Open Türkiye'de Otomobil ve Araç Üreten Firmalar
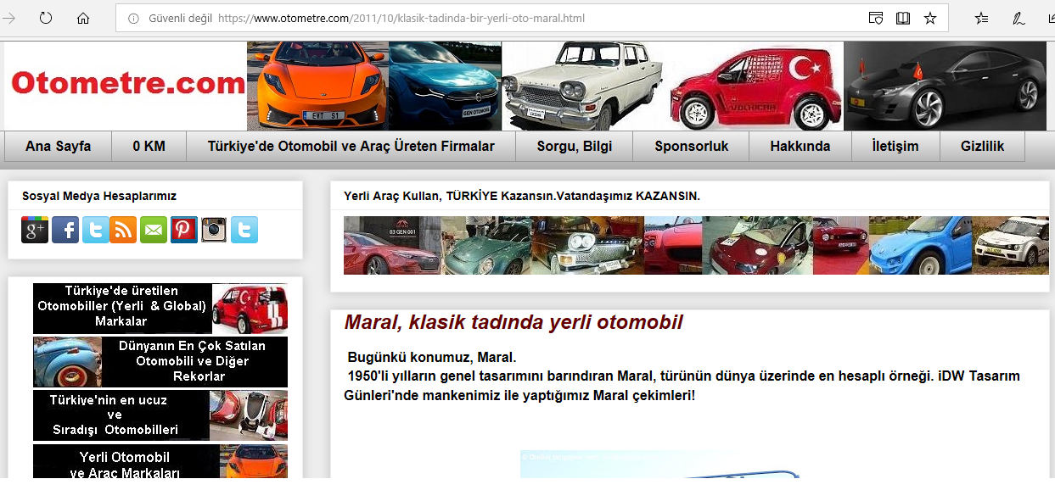The width and height of the screenshot is (1055, 490). pyautogui.click(x=351, y=146)
